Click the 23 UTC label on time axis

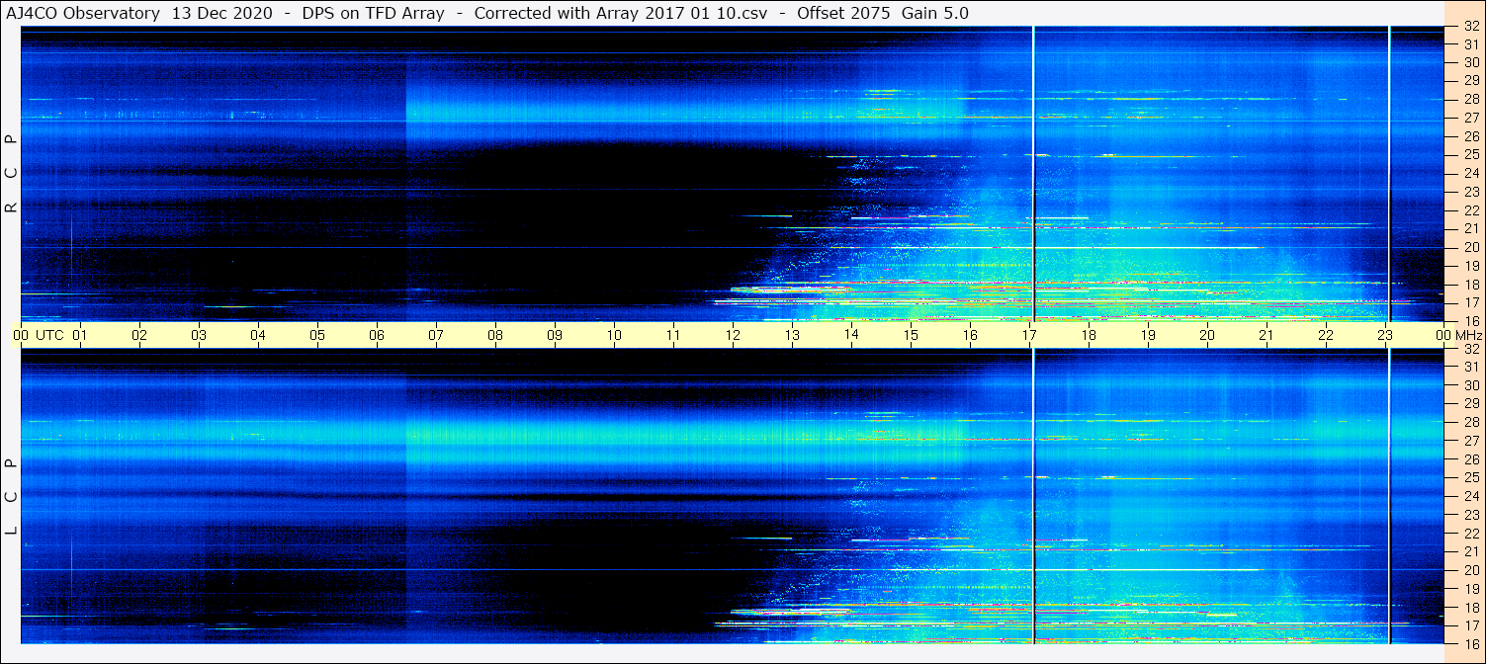[1385, 335]
